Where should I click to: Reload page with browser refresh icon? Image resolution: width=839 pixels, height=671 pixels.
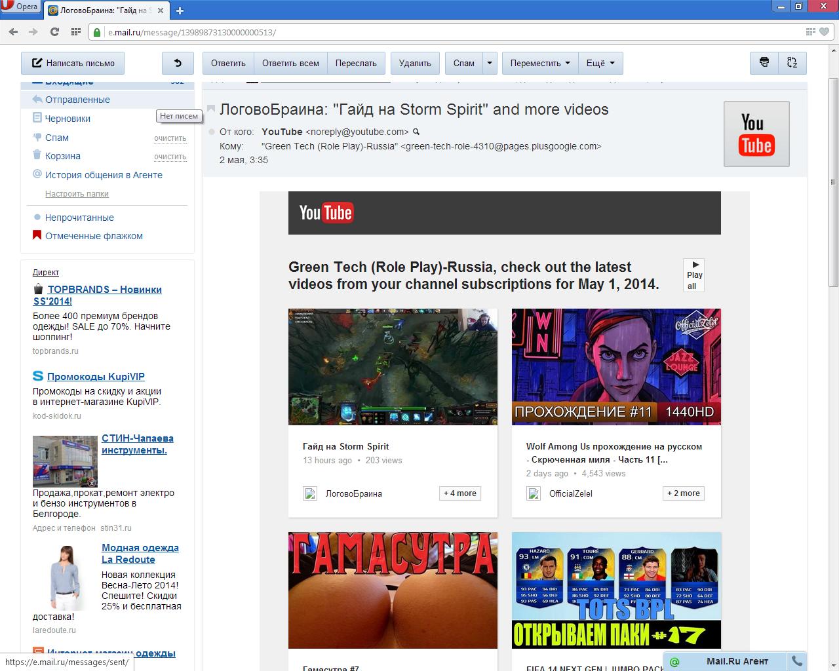tap(54, 31)
